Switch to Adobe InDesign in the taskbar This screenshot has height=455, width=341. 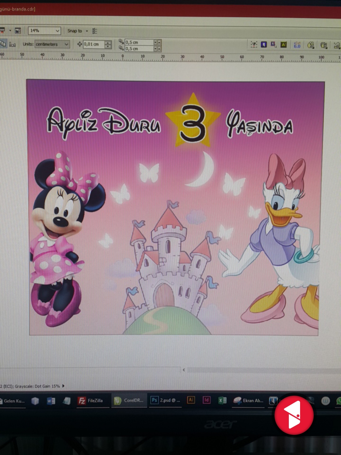(x=207, y=400)
